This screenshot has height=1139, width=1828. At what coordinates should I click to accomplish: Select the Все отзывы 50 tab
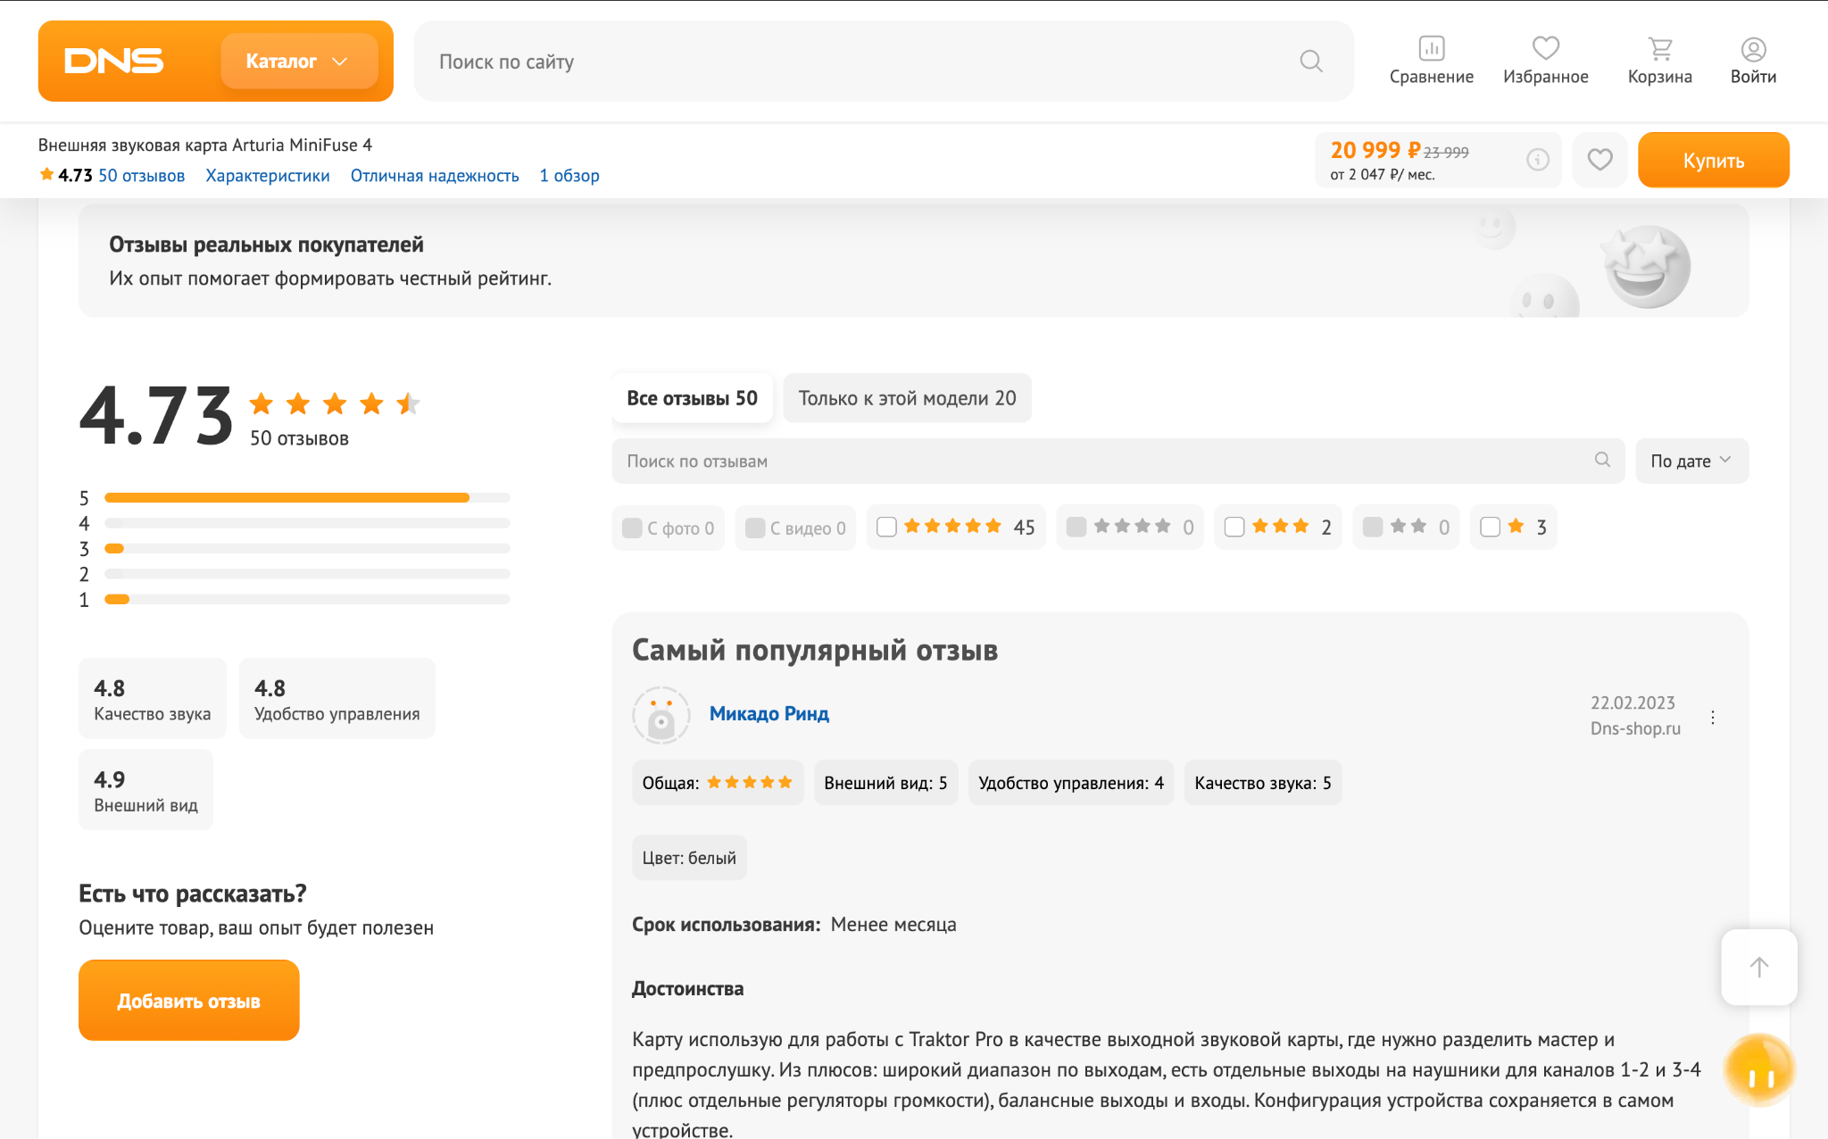point(692,398)
